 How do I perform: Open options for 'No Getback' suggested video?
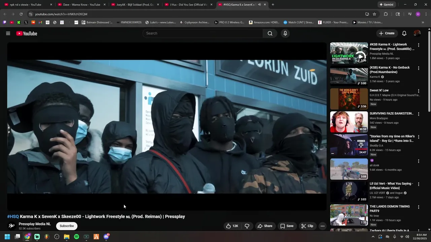(419, 68)
